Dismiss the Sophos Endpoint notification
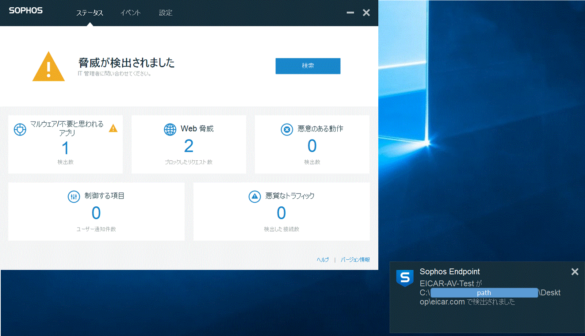This screenshot has height=336, width=585. tap(574, 272)
